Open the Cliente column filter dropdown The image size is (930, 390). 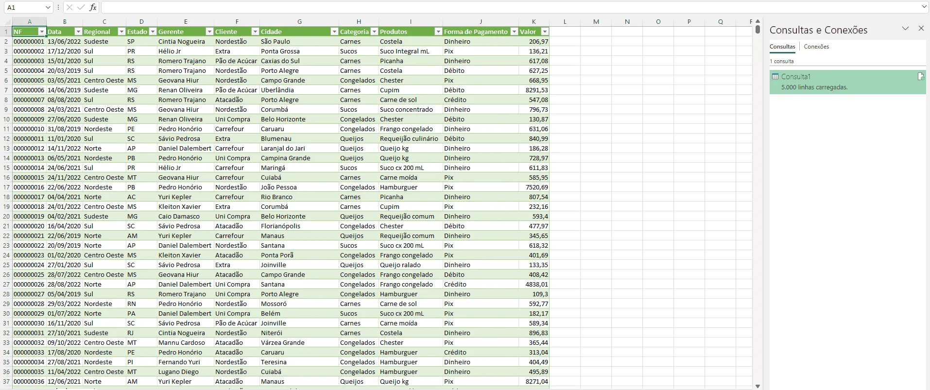tap(255, 32)
